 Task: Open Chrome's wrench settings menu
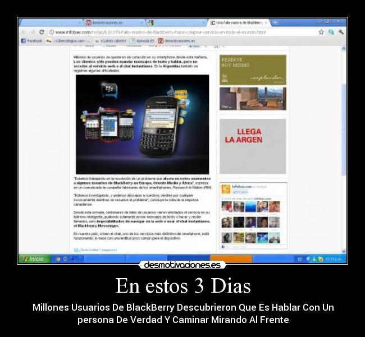click(x=341, y=32)
